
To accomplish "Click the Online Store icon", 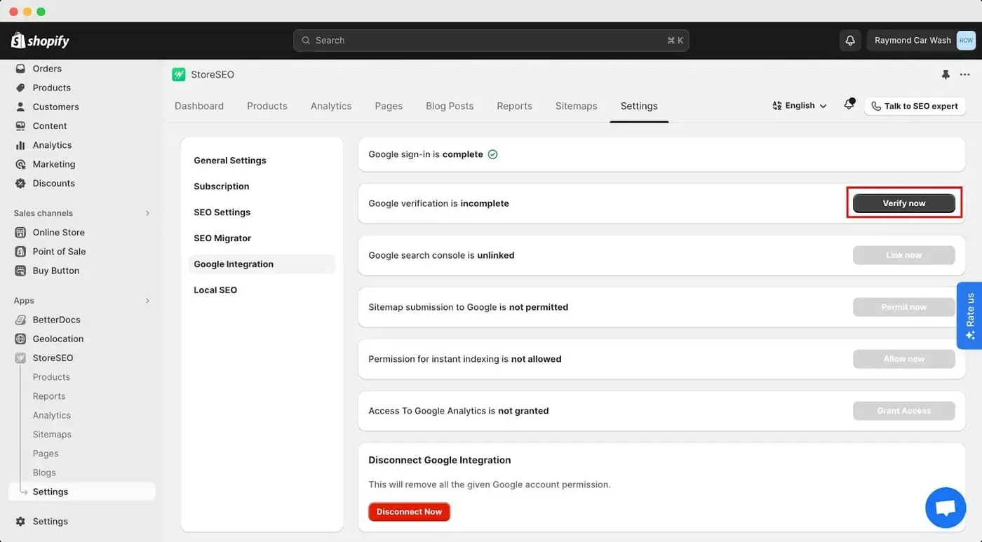I will pyautogui.click(x=20, y=232).
